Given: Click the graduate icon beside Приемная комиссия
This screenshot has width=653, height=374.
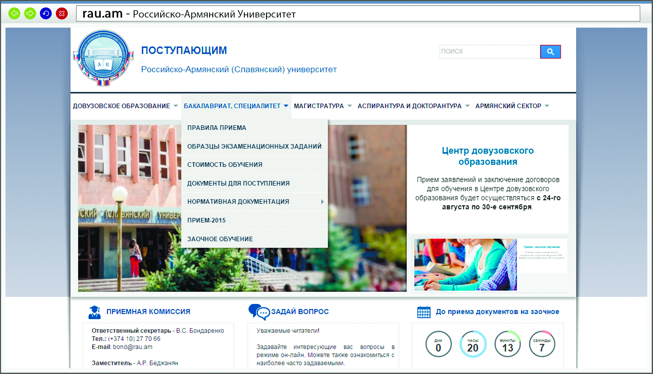Looking at the screenshot, I should coord(95,312).
